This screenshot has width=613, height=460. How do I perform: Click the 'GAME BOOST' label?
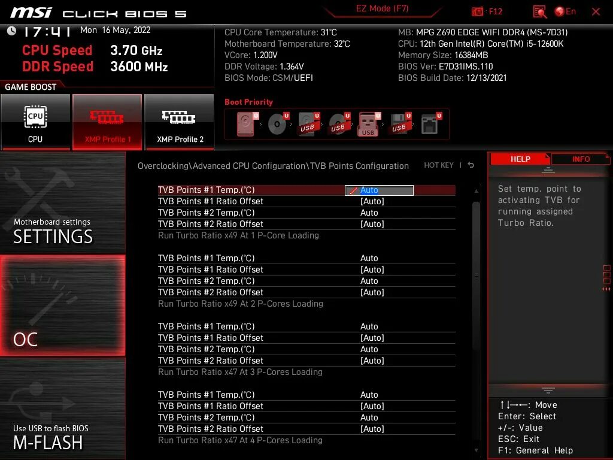(x=31, y=87)
